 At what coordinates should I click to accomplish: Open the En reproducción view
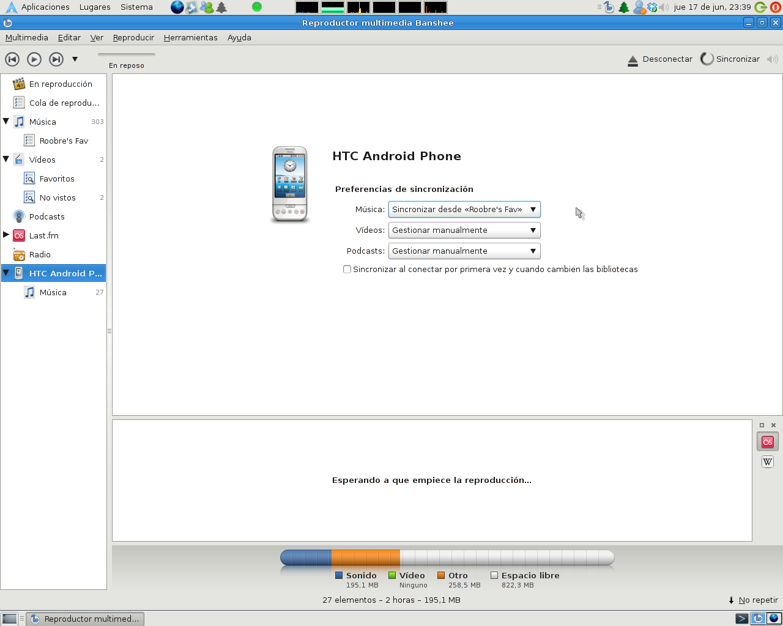[x=60, y=84]
